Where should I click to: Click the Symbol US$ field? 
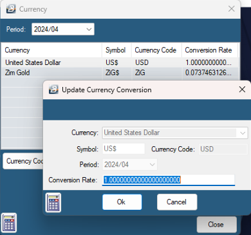click(124, 149)
